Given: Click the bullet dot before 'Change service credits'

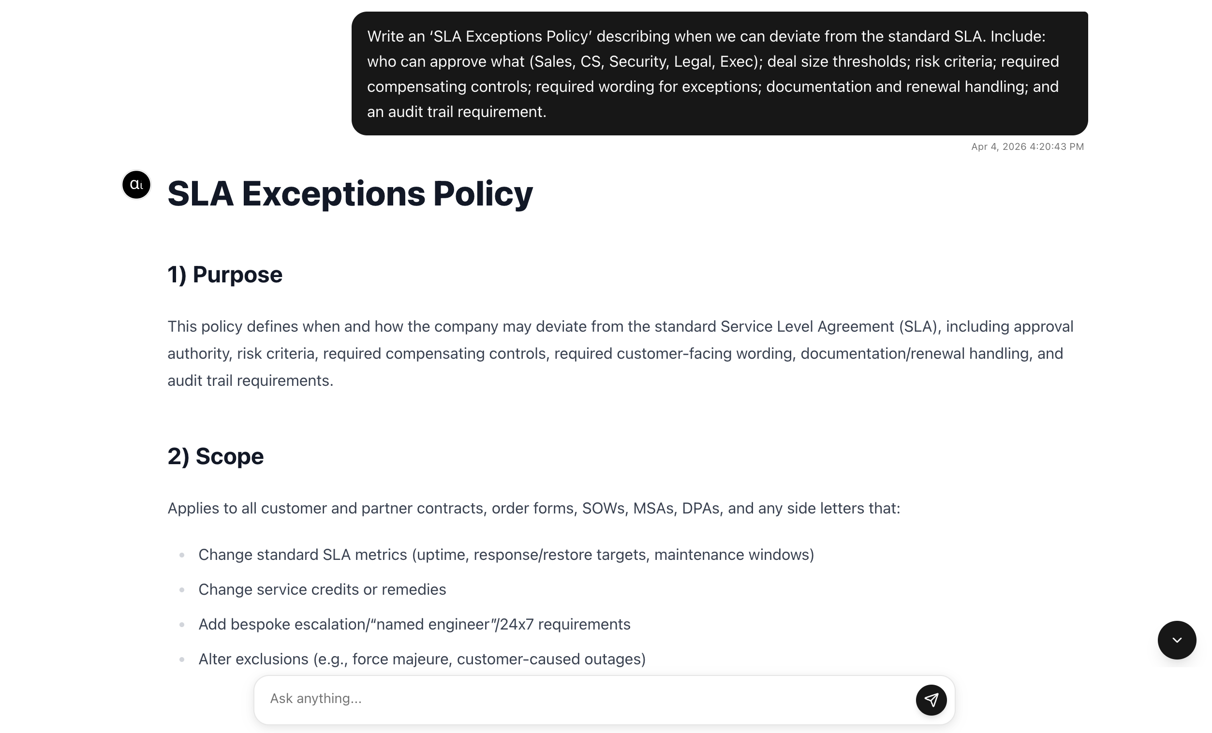Looking at the screenshot, I should click(x=182, y=589).
